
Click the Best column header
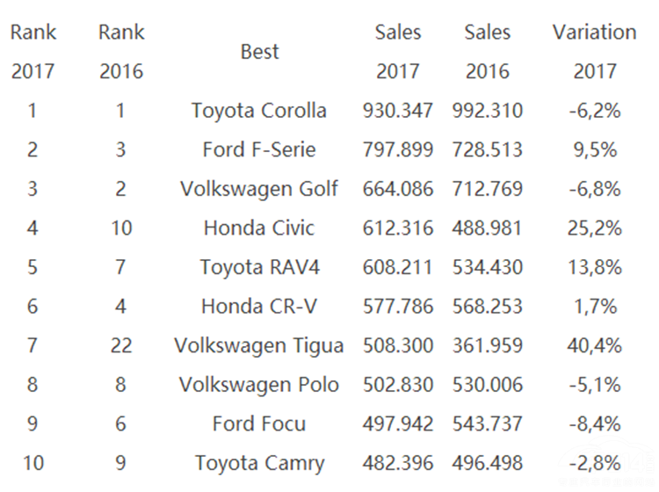tap(259, 52)
